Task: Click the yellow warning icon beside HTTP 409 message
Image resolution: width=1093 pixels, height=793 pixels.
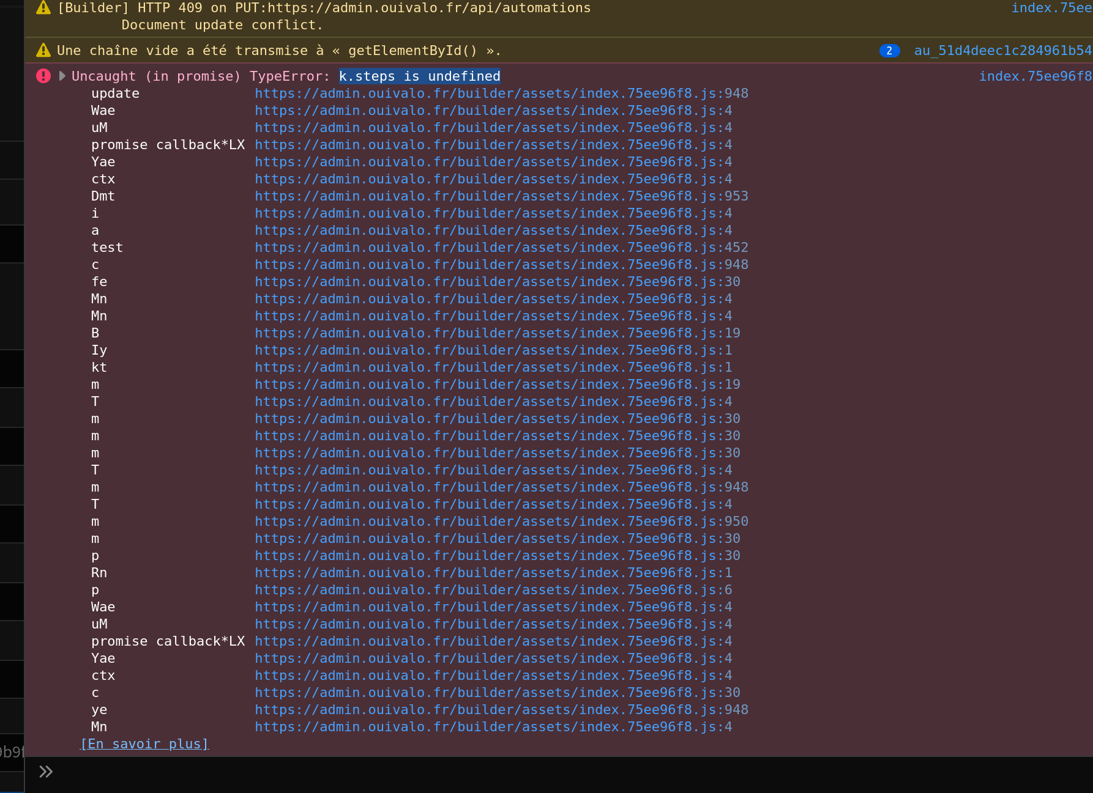Action: point(42,7)
